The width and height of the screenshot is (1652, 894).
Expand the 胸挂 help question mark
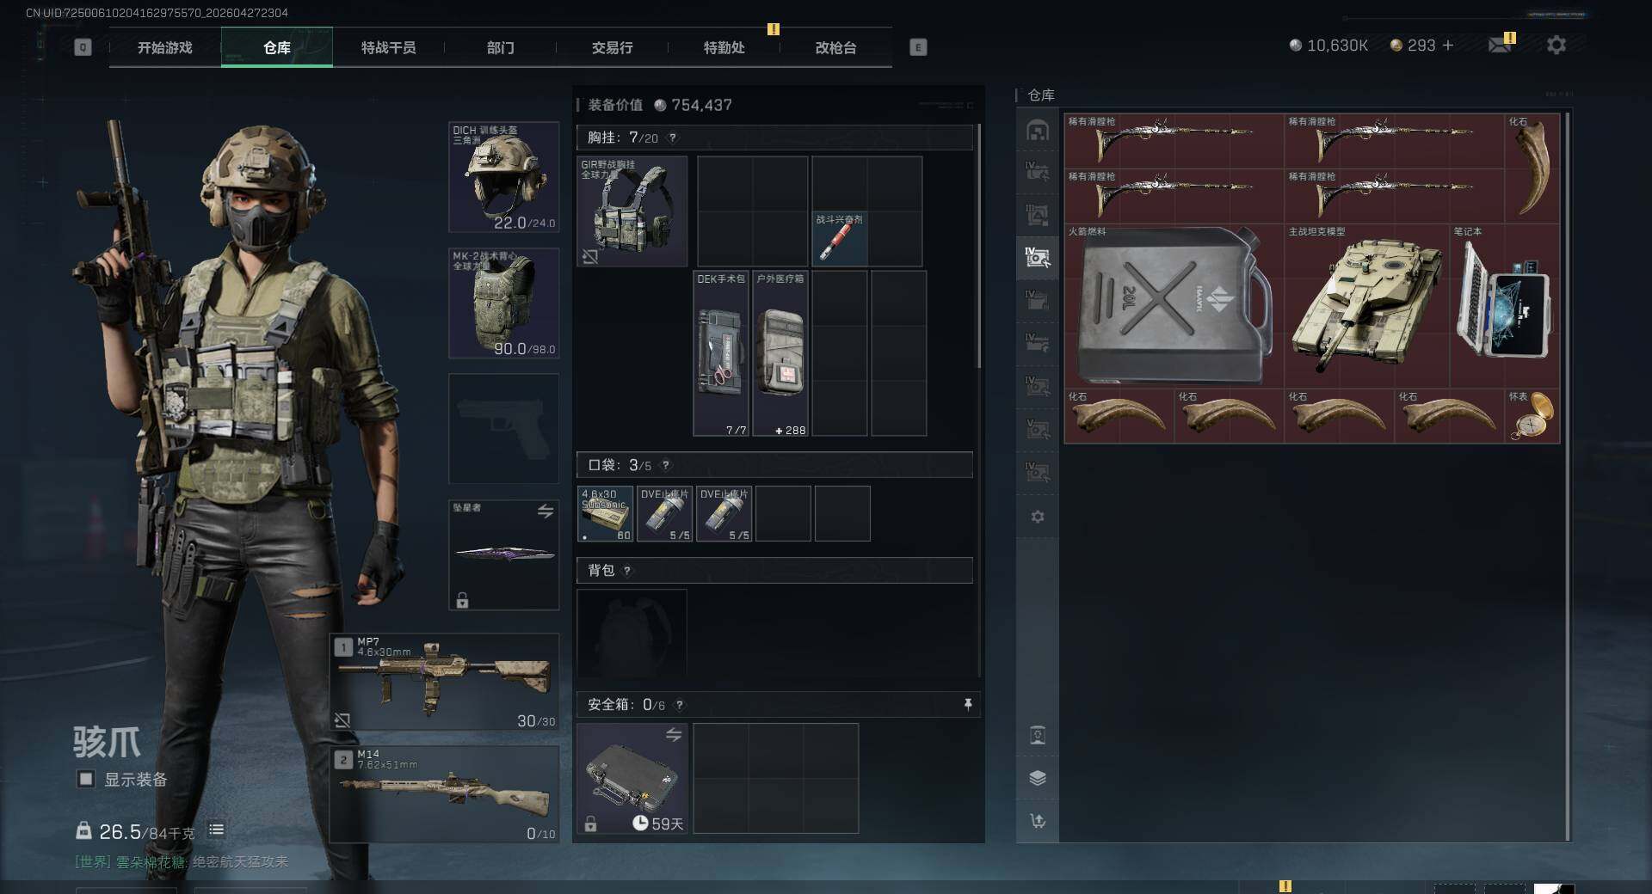673,138
